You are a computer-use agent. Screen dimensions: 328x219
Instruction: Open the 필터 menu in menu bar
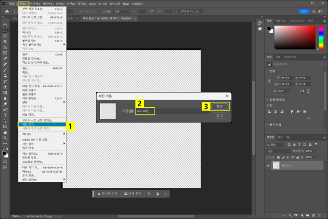tap(82, 4)
